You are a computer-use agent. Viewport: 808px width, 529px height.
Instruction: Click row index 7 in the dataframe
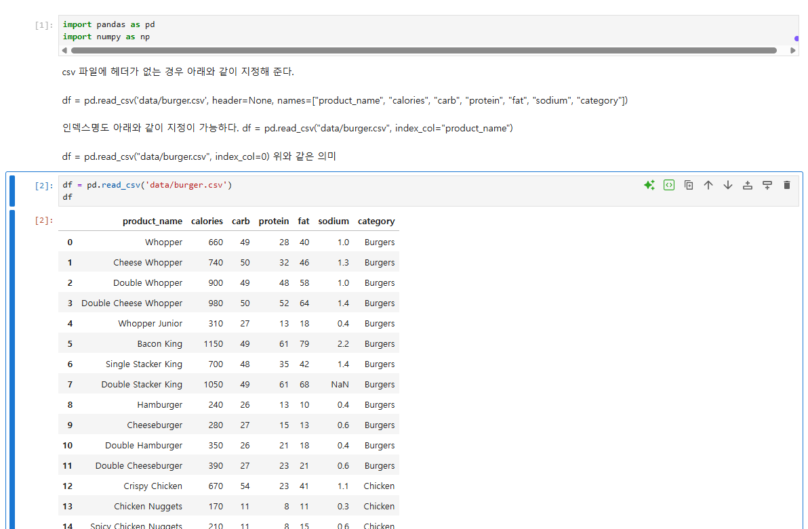click(70, 384)
